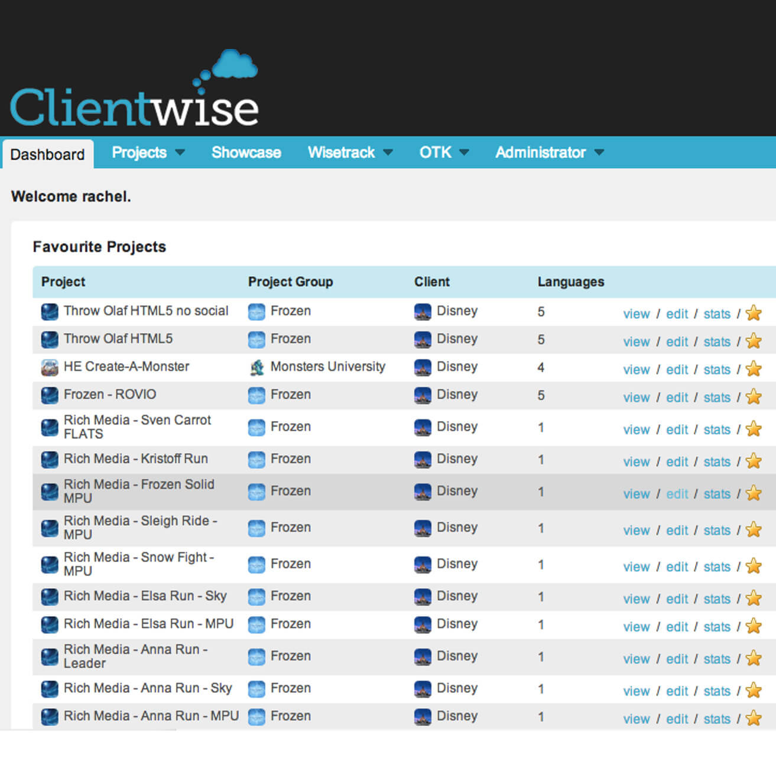This screenshot has width=776, height=775.
Task: Toggle the favourite star for Frozen - ROVIO
Action: 754,396
